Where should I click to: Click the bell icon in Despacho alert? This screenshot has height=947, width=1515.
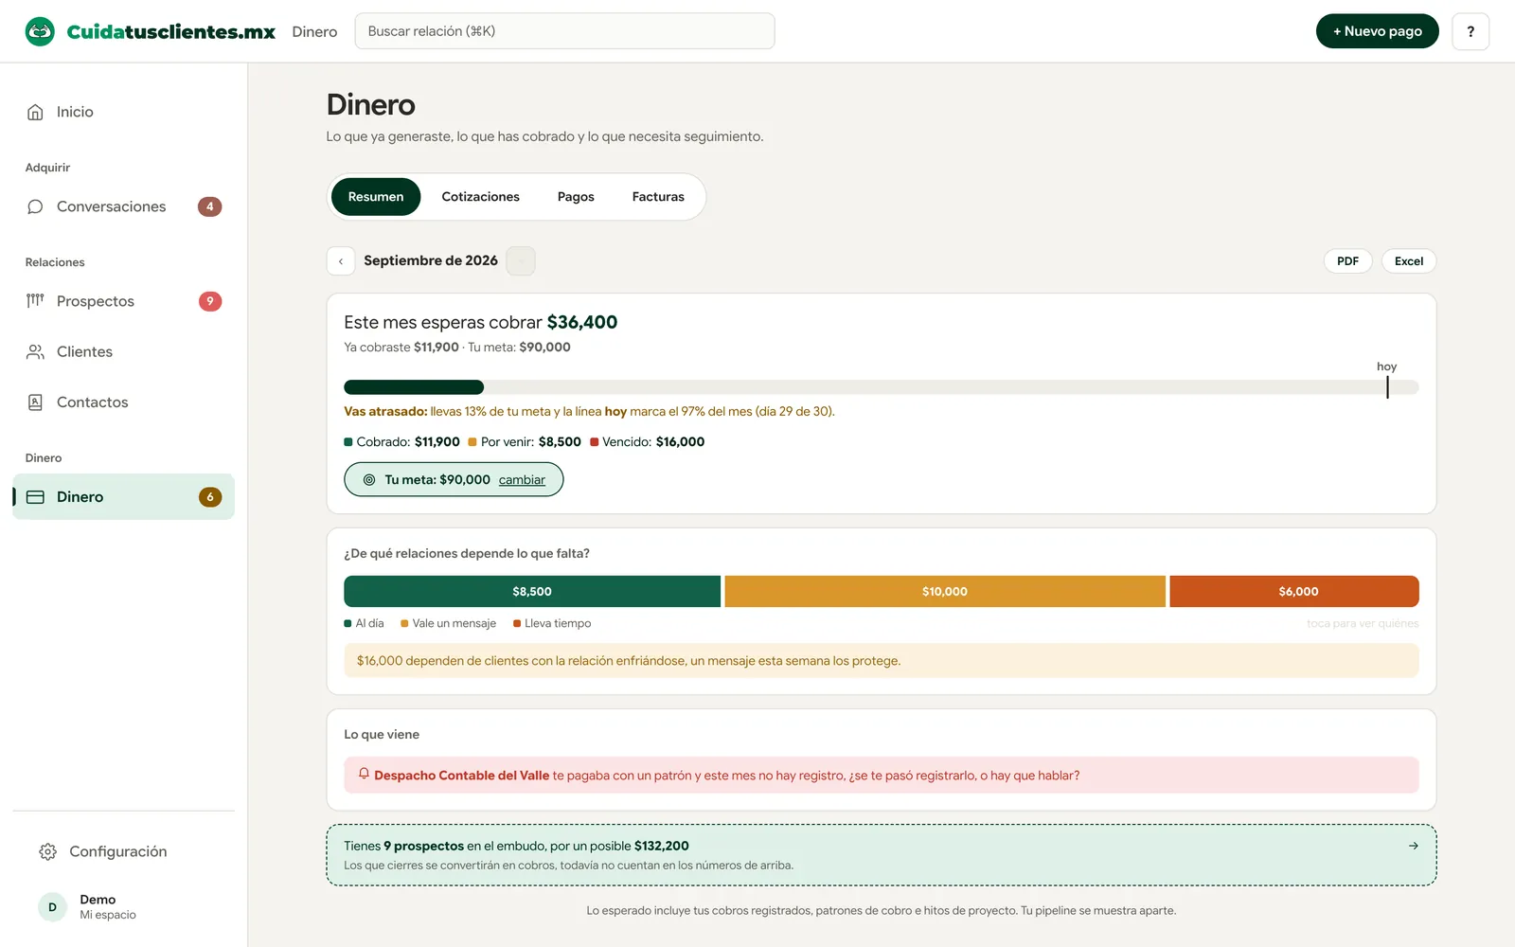pos(364,774)
